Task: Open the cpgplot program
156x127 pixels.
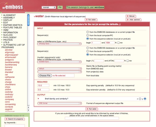Action: click(9, 109)
